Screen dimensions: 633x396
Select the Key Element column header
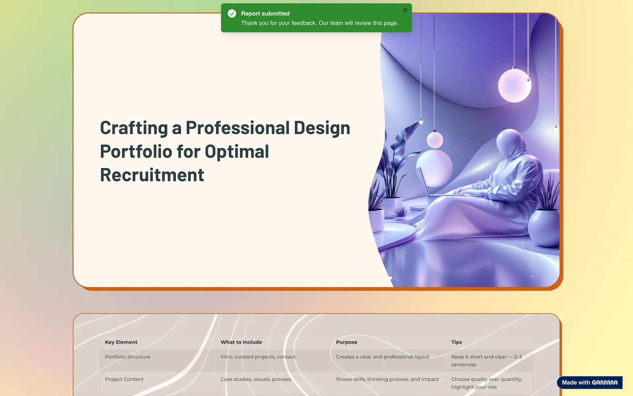point(121,342)
